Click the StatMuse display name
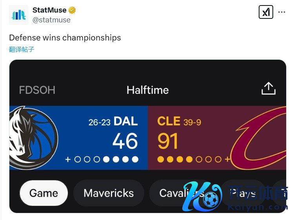 tap(49, 10)
